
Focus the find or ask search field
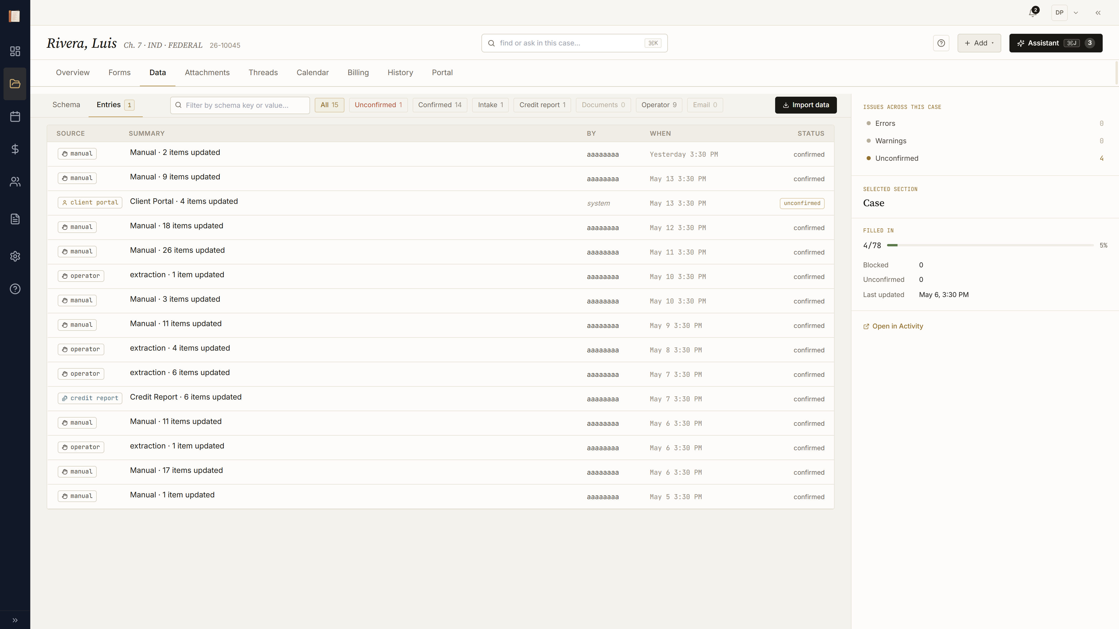[574, 43]
